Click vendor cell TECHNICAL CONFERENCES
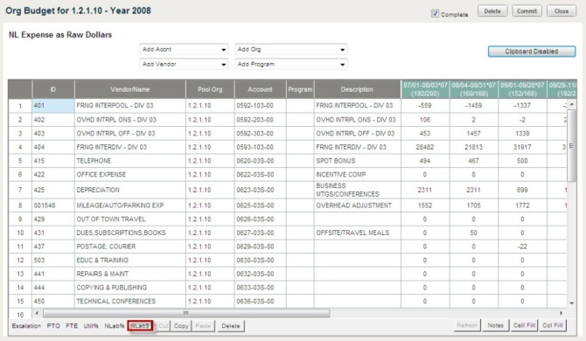This screenshot has width=586, height=341. pos(129,301)
